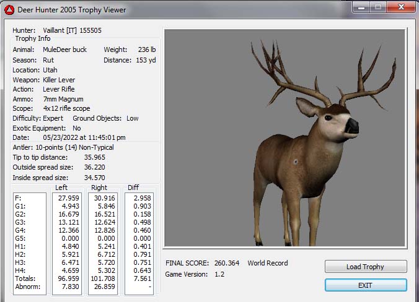Click the Abnorm right value 26.859

pos(105,287)
